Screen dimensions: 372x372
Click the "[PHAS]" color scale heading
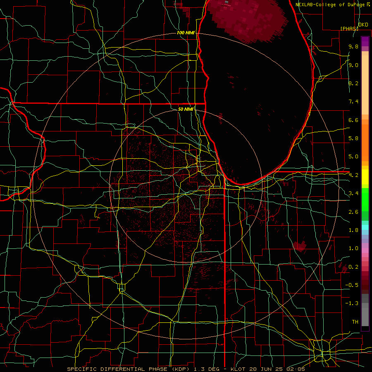(349, 29)
